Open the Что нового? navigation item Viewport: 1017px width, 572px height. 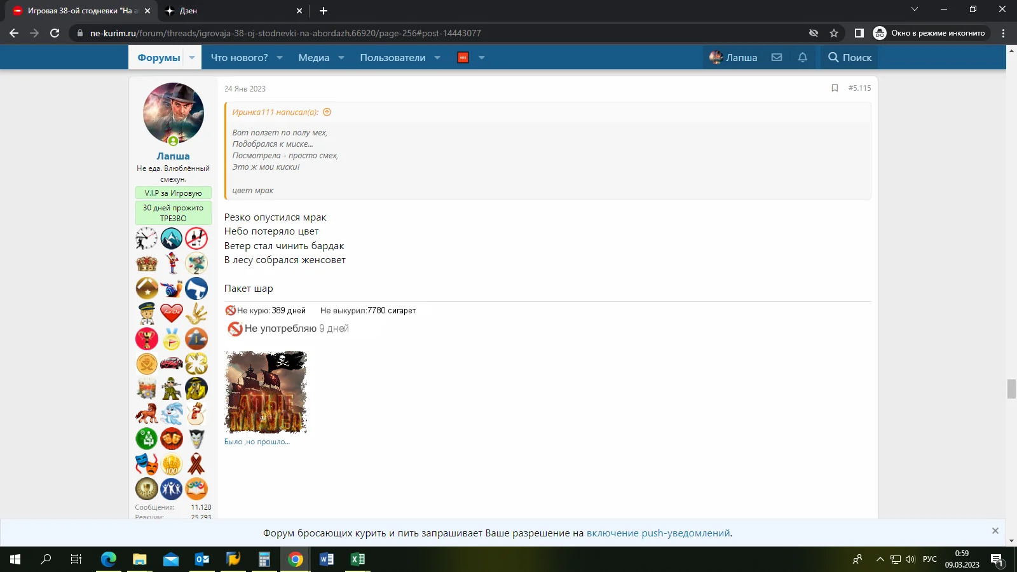point(240,57)
